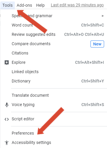Viewport: 107px width, 148px height.
Task: Open the 'Last edit was 29 minutes ago' link
Action: coord(77,5)
